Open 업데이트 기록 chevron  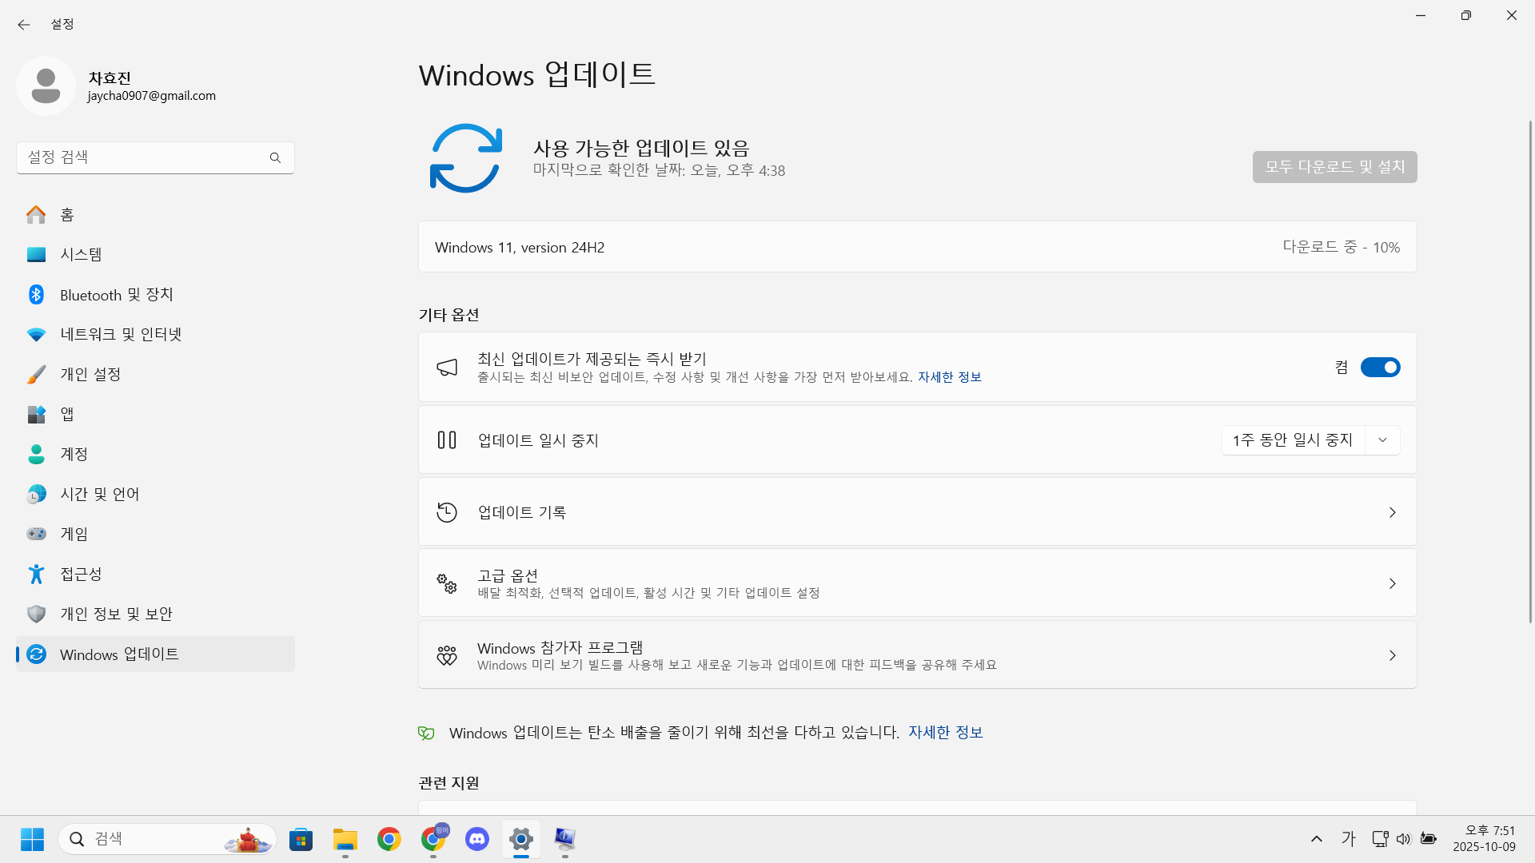(x=1392, y=512)
